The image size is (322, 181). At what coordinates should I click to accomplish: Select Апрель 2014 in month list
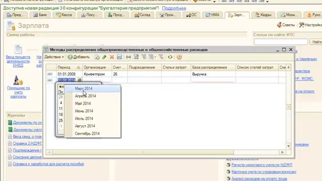pos(93,96)
